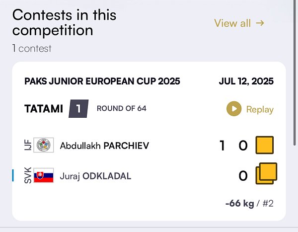Image resolution: width=298 pixels, height=232 pixels.
Task: Click the SVK country code label
Action: point(28,175)
